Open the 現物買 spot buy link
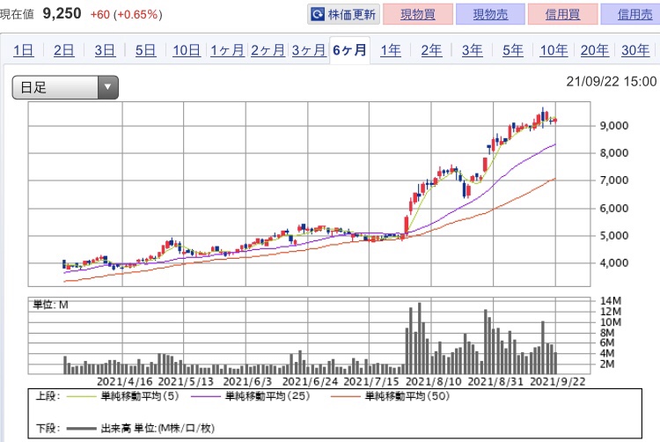This screenshot has width=660, height=442. (417, 15)
